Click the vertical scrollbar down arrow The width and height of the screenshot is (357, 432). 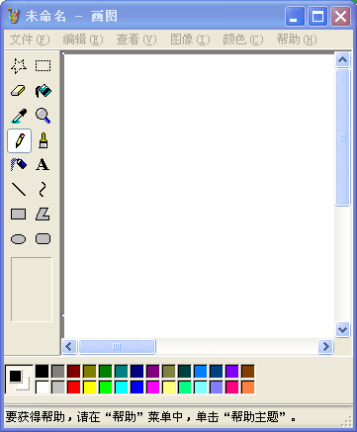[343, 329]
